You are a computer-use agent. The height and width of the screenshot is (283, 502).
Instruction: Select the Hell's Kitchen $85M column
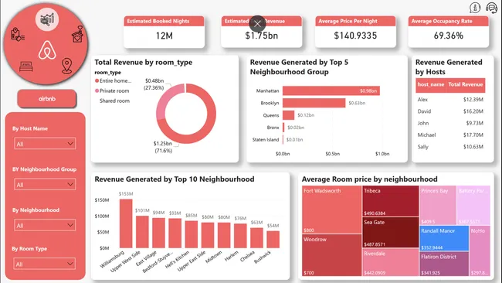point(191,234)
